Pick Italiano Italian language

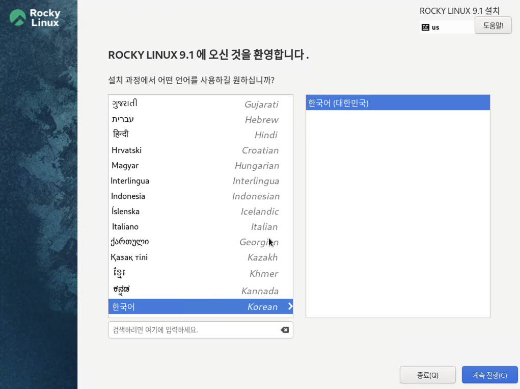coord(200,226)
